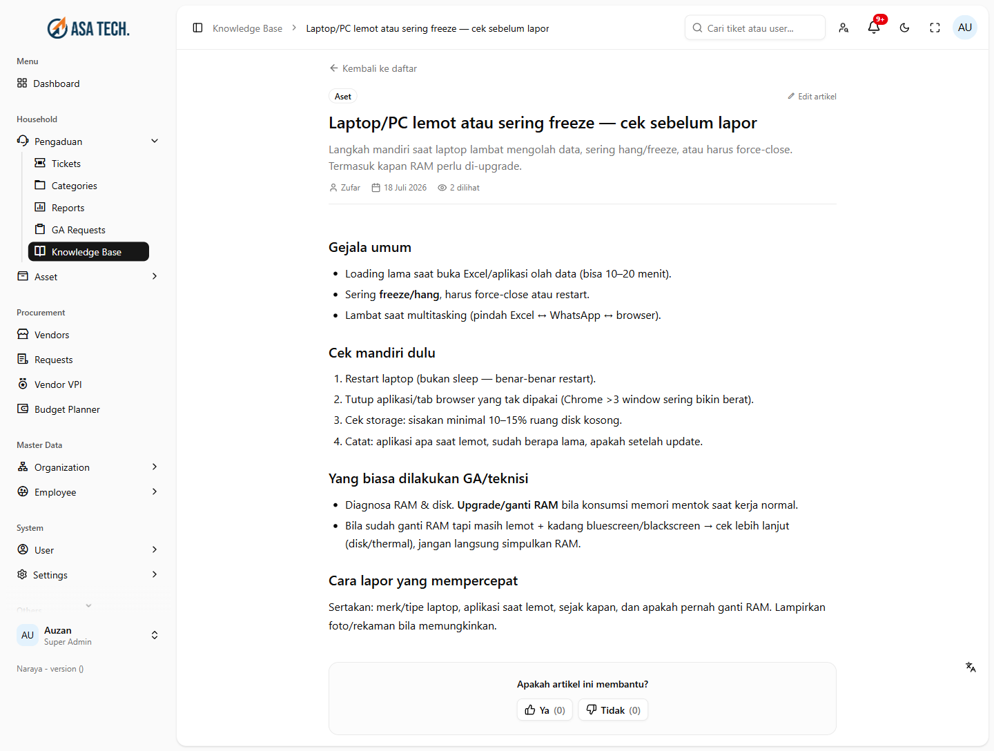
Task: Enter fullscreen mode icon
Action: click(935, 28)
